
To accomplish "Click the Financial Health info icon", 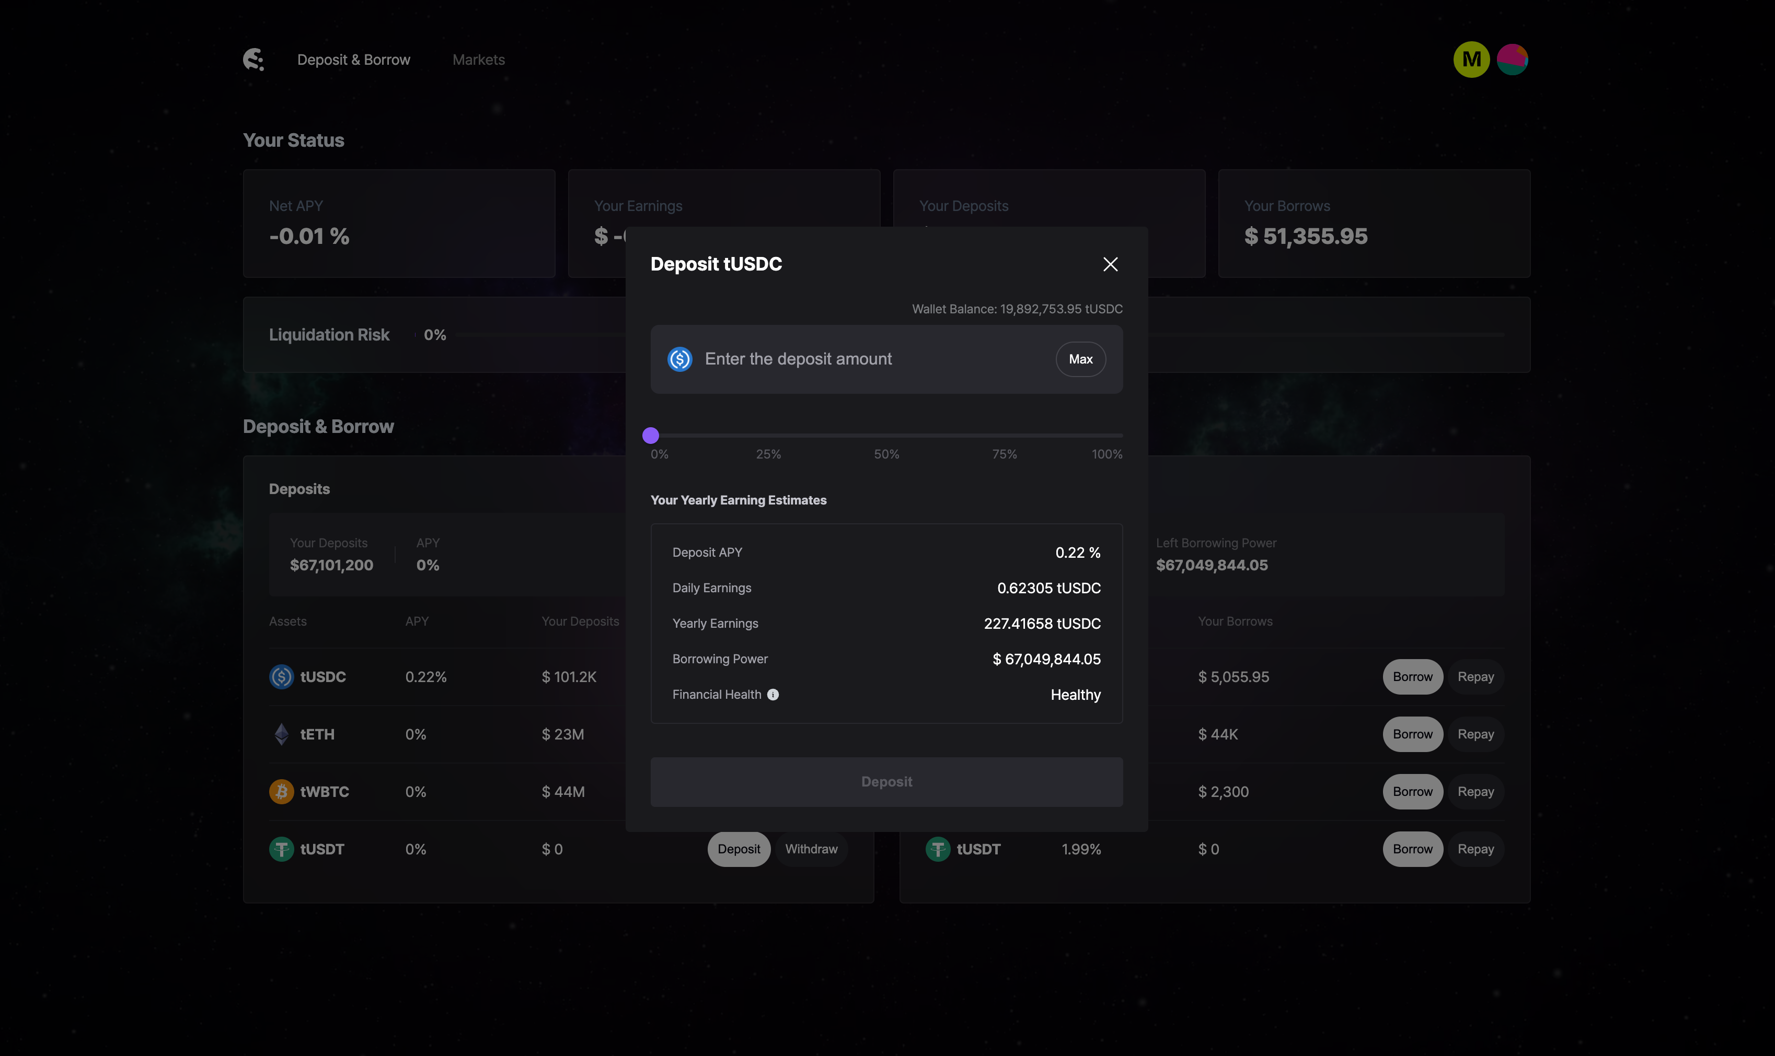I will [773, 695].
